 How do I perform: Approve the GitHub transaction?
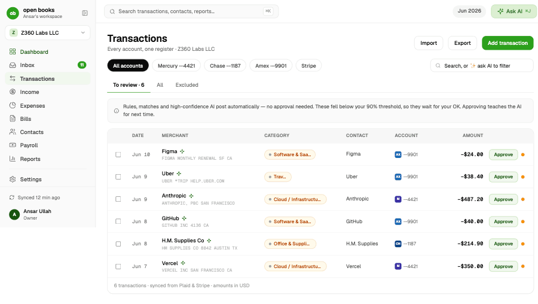[x=503, y=221]
